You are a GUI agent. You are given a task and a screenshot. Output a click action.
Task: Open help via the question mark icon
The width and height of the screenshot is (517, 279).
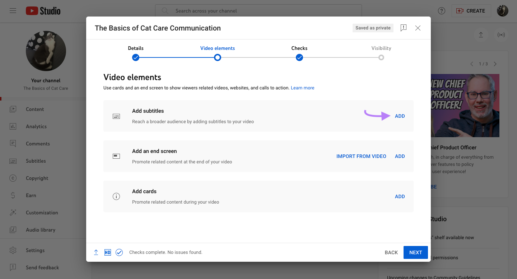[441, 11]
